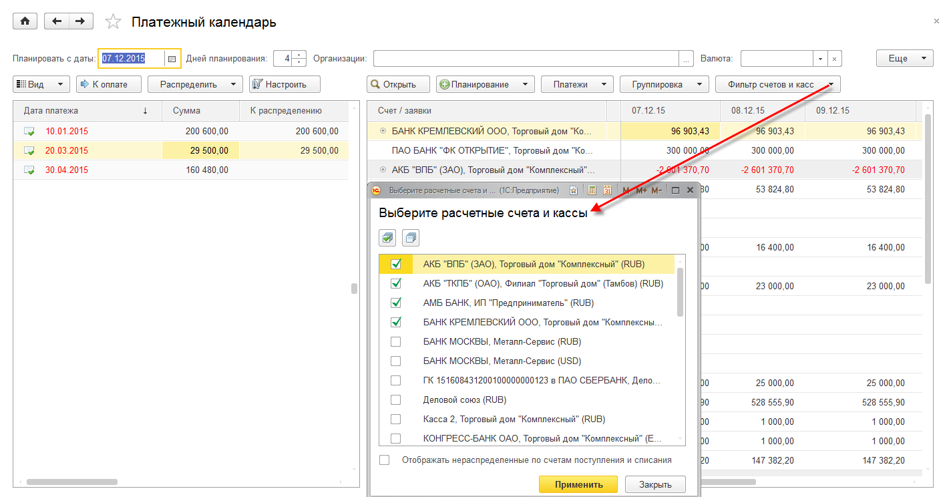Check the Деловой союз (RUB) checkbox
Screen dimensions: 951x497
[x=396, y=399]
